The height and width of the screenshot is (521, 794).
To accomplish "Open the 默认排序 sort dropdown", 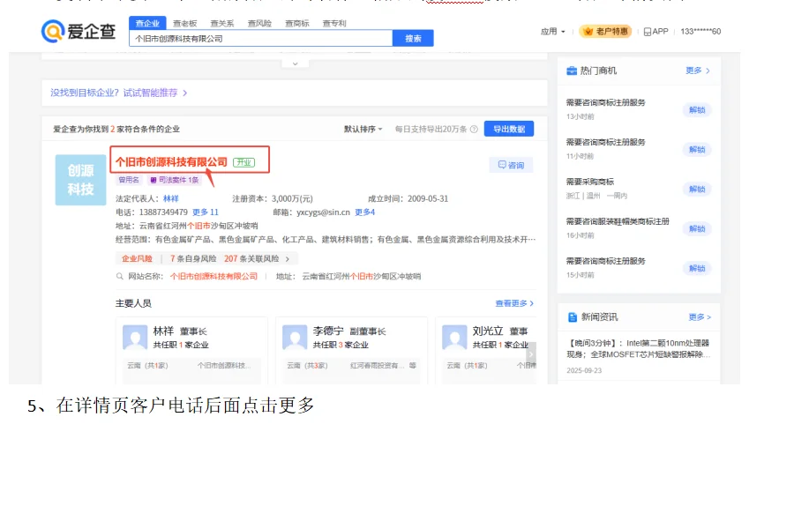I will (x=363, y=129).
